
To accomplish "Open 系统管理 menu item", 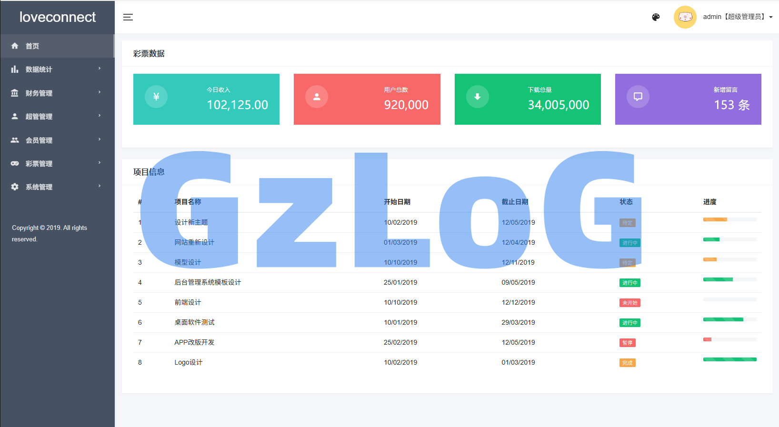I will [39, 187].
